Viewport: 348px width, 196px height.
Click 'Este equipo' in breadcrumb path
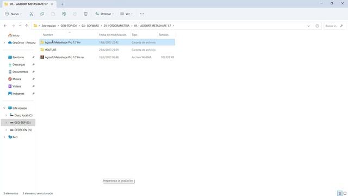48,26
